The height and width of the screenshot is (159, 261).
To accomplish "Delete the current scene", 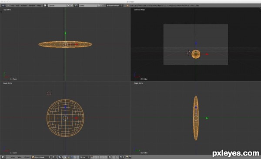I will (102, 6).
